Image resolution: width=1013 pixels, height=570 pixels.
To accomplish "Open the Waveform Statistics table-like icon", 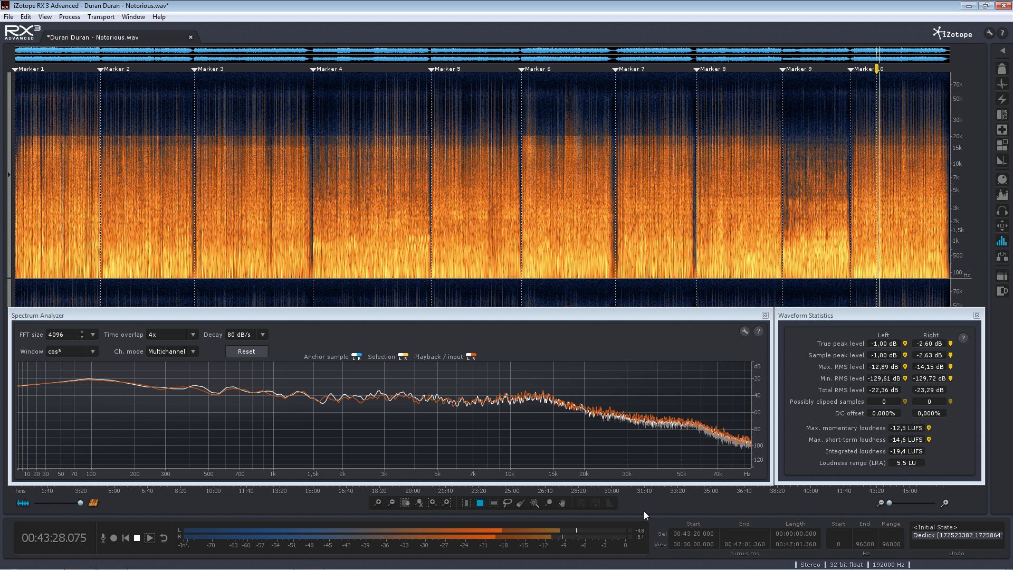I will pos(1002,275).
